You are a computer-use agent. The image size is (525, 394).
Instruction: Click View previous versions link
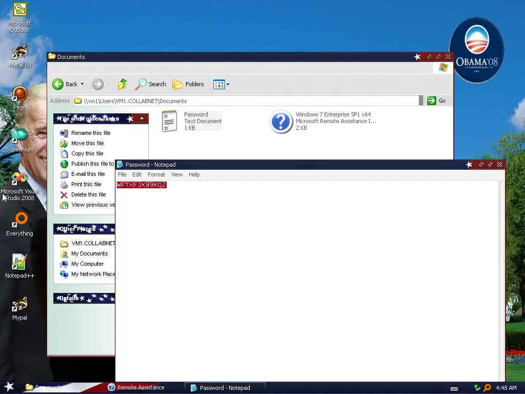click(93, 205)
